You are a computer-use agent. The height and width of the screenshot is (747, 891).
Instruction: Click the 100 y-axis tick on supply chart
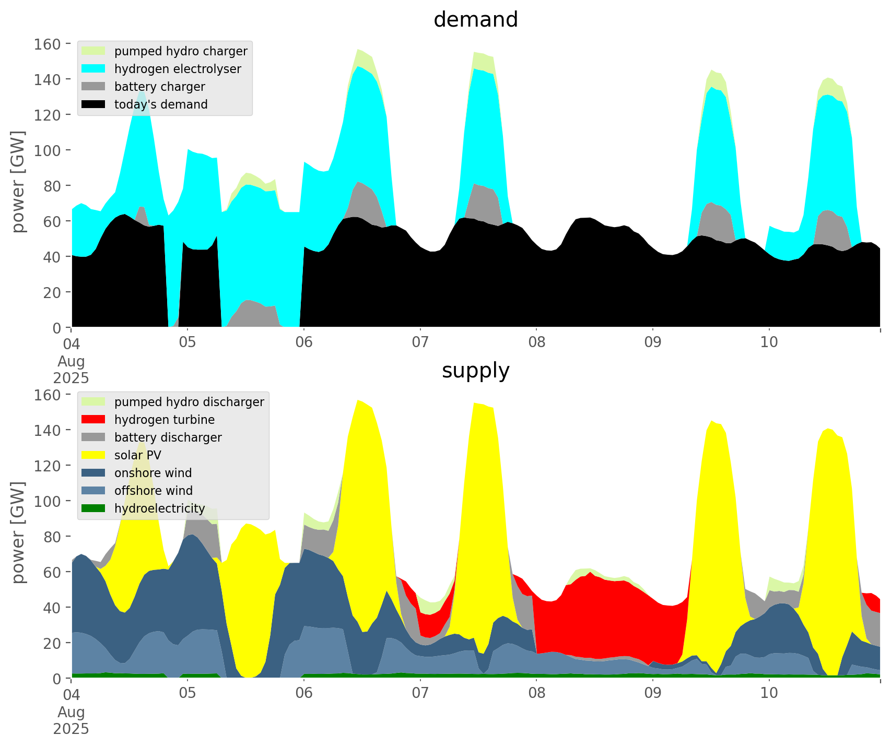point(48,501)
